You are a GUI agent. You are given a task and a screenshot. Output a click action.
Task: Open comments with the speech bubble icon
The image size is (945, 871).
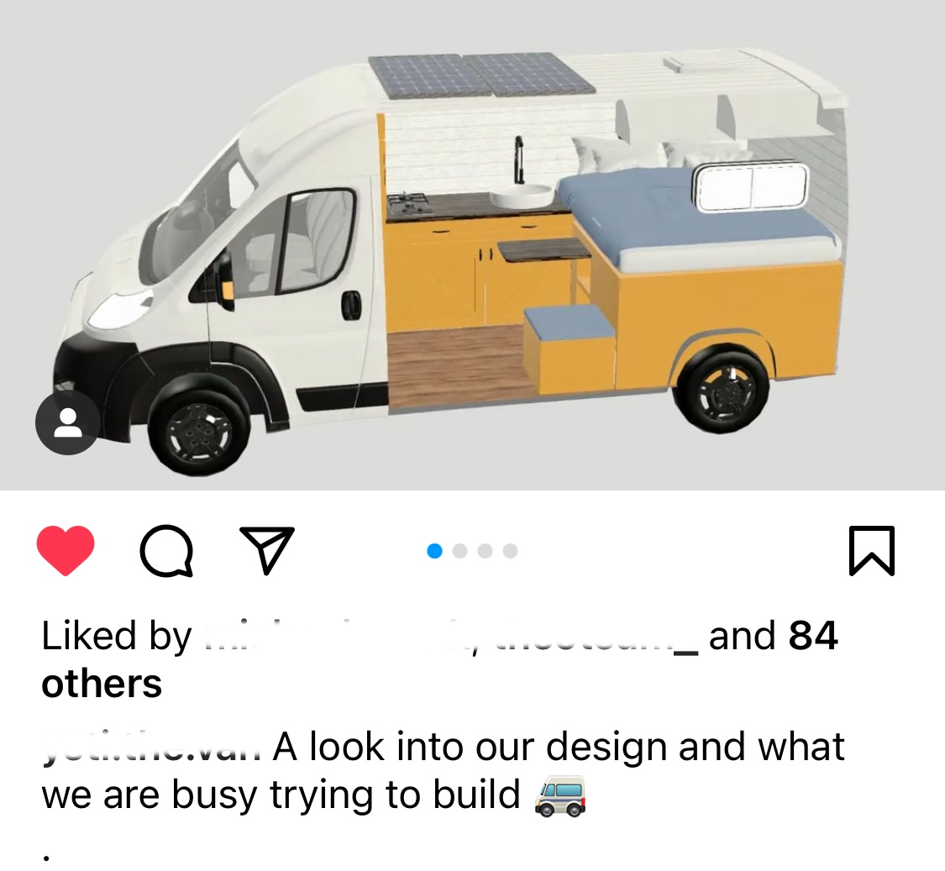[x=166, y=551]
